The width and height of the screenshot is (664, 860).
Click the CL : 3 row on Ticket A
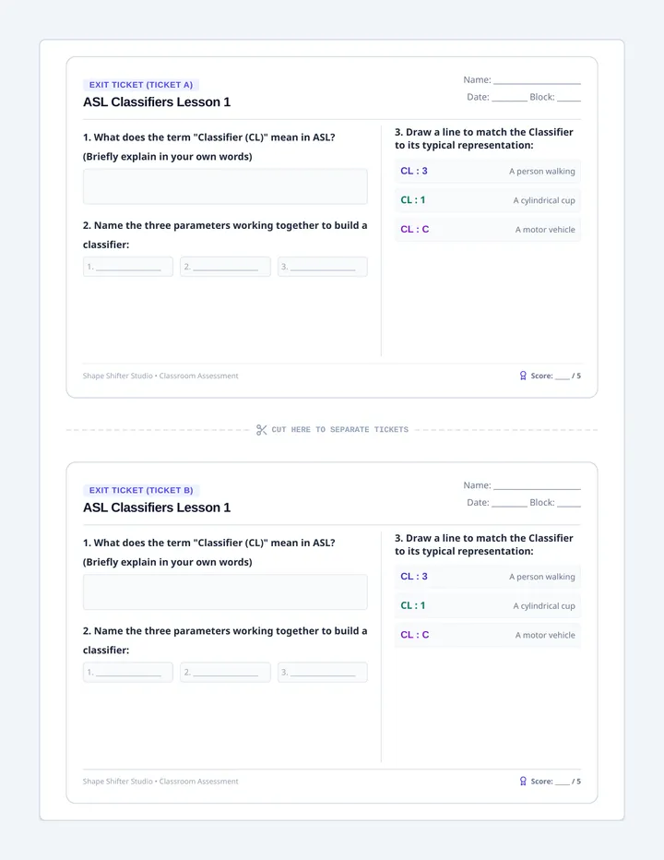pos(488,171)
